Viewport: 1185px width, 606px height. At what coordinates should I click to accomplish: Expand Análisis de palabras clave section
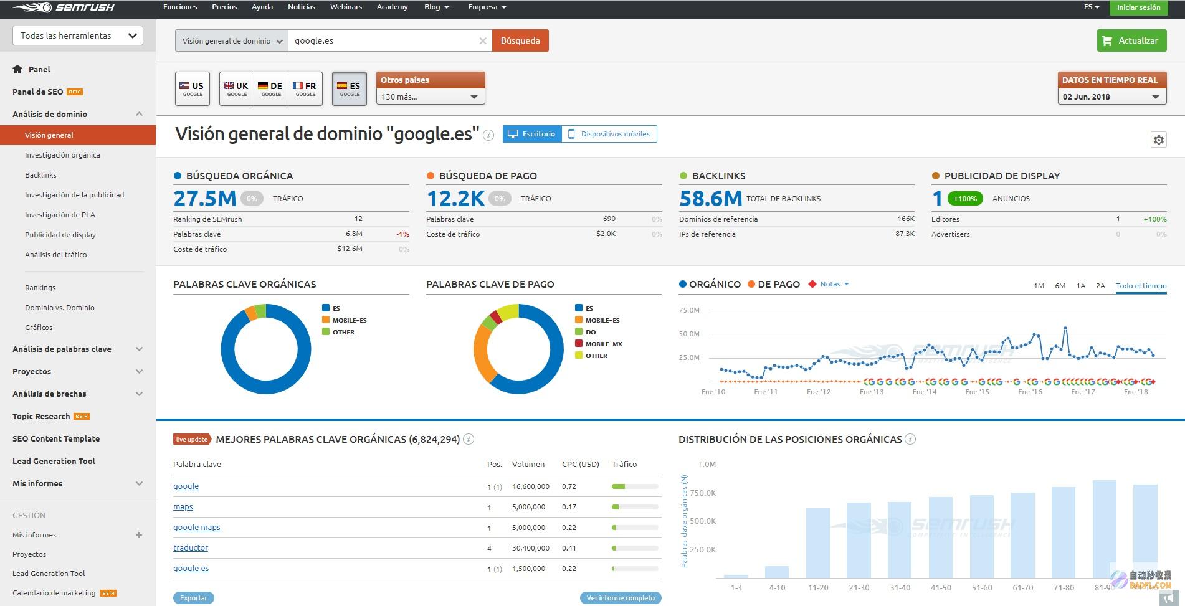[x=139, y=349]
